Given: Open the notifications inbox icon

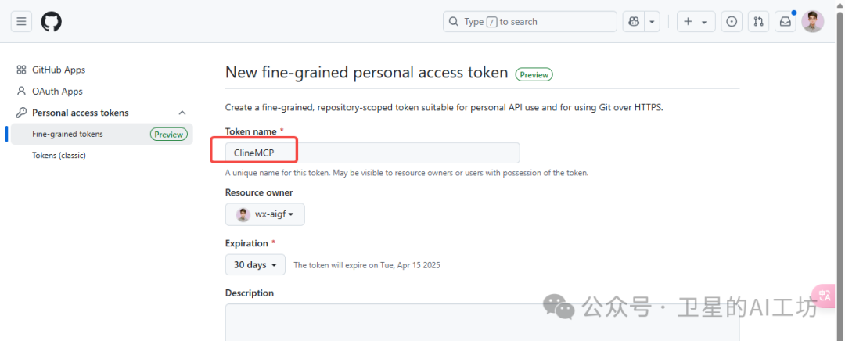Looking at the screenshot, I should point(786,22).
